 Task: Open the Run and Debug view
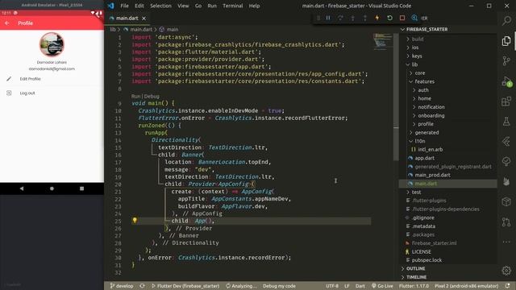(x=506, y=81)
